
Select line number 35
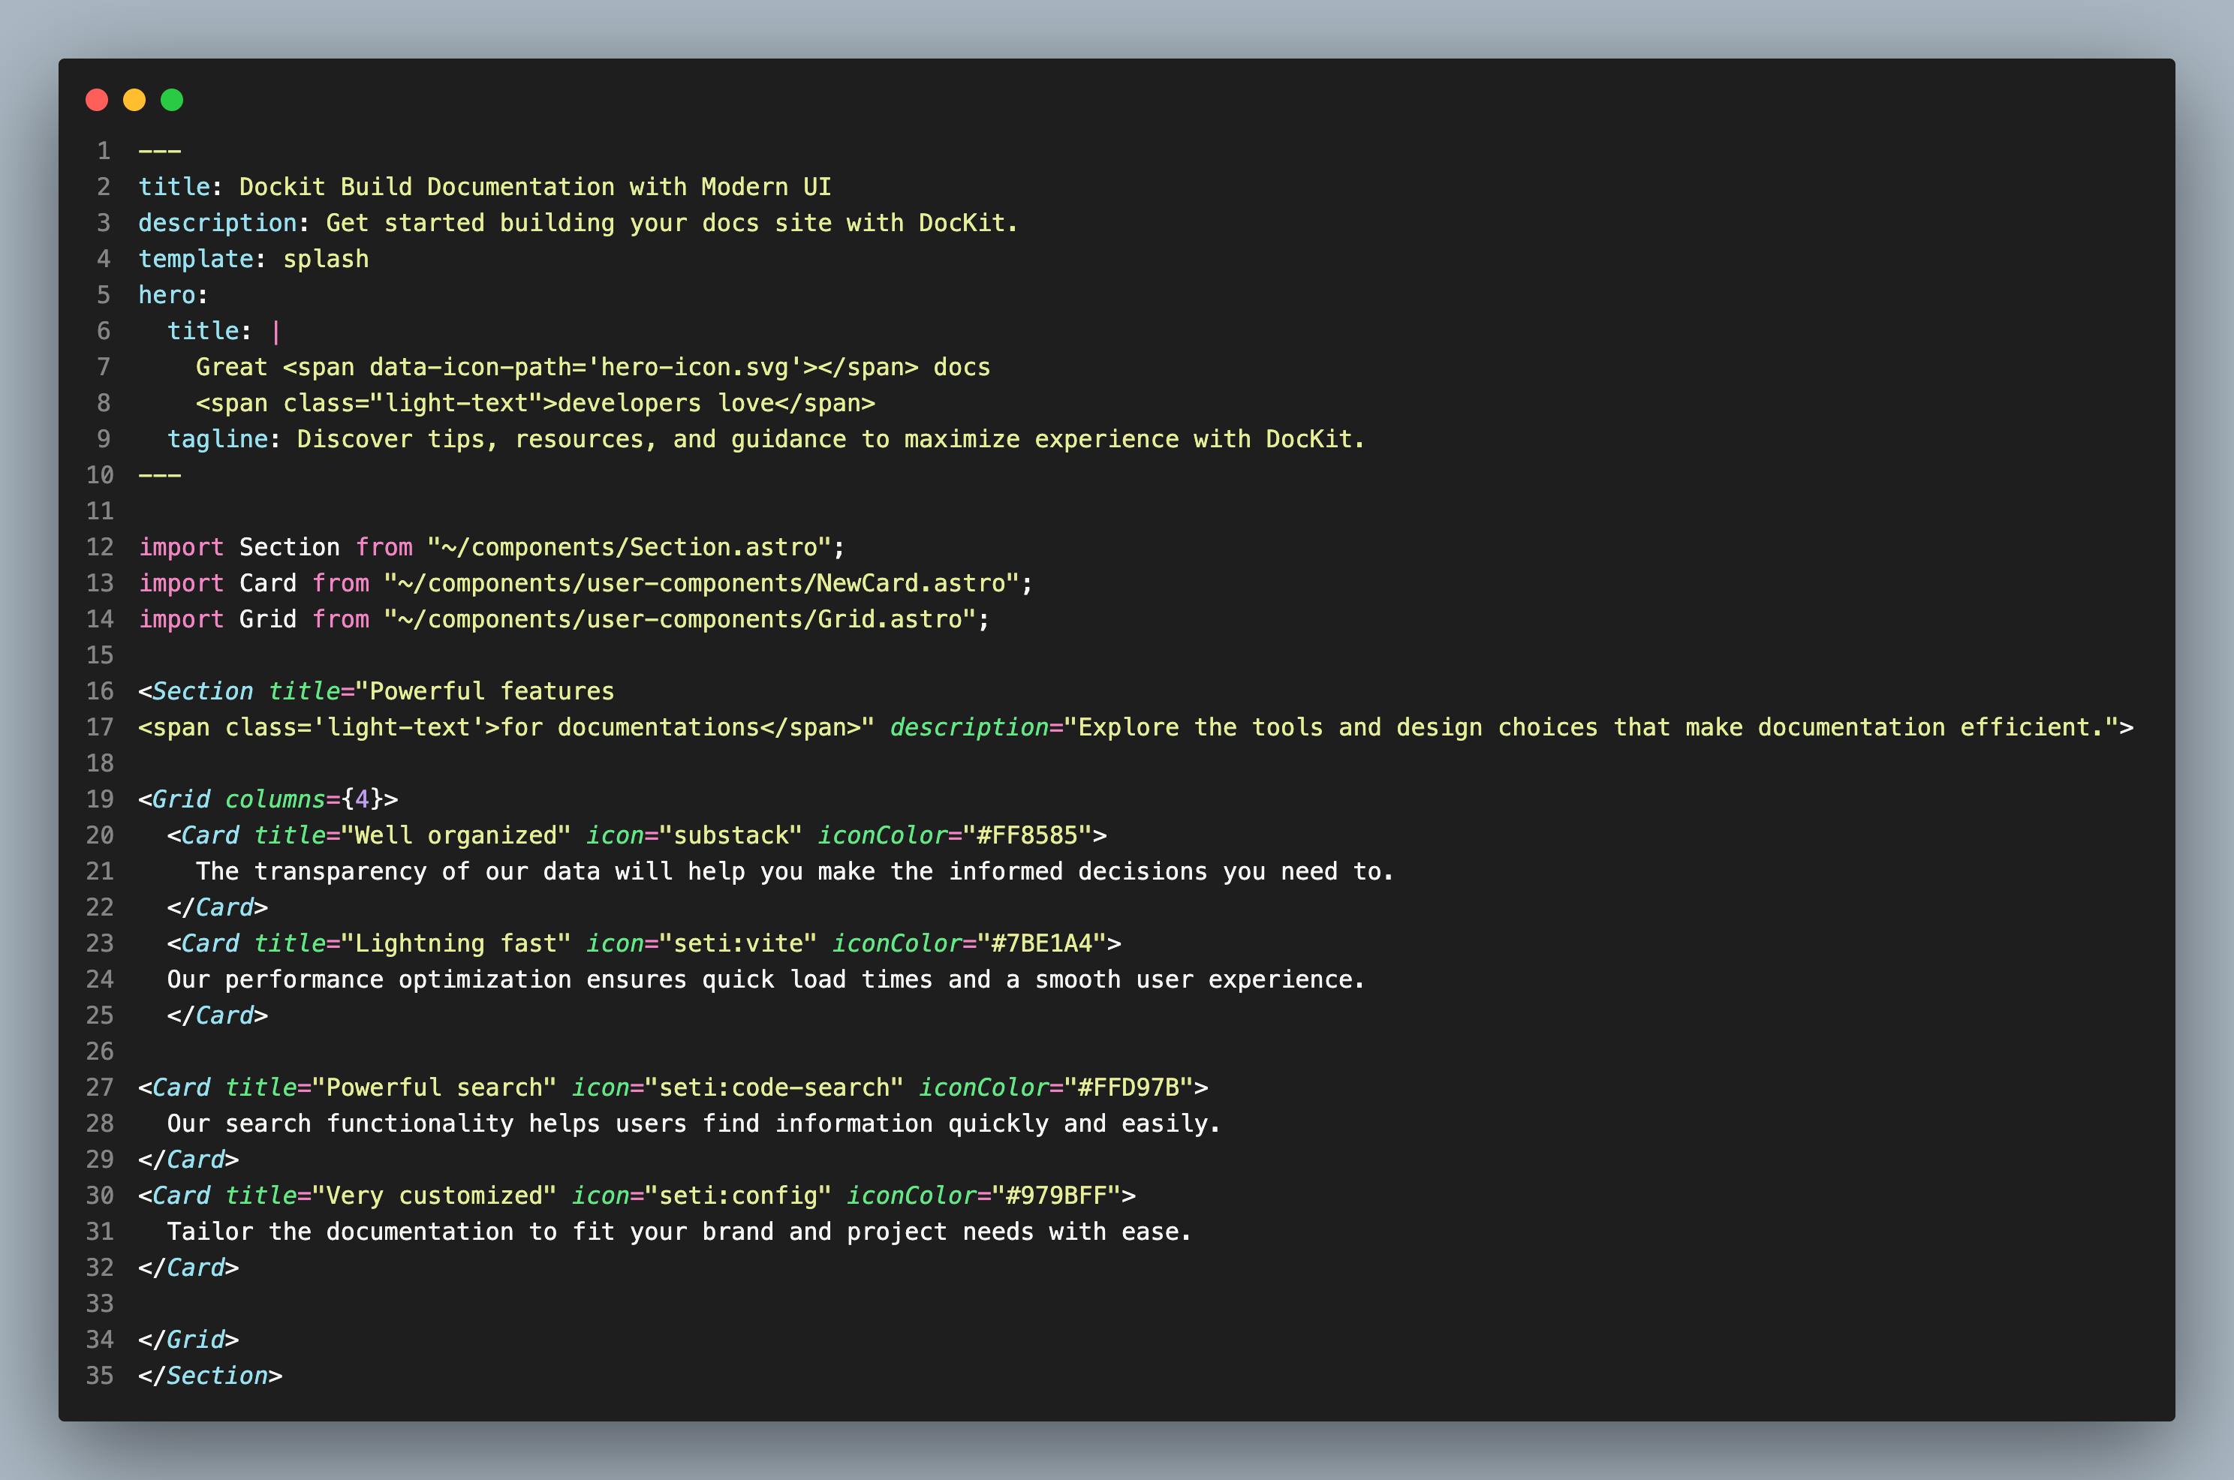[x=98, y=1375]
